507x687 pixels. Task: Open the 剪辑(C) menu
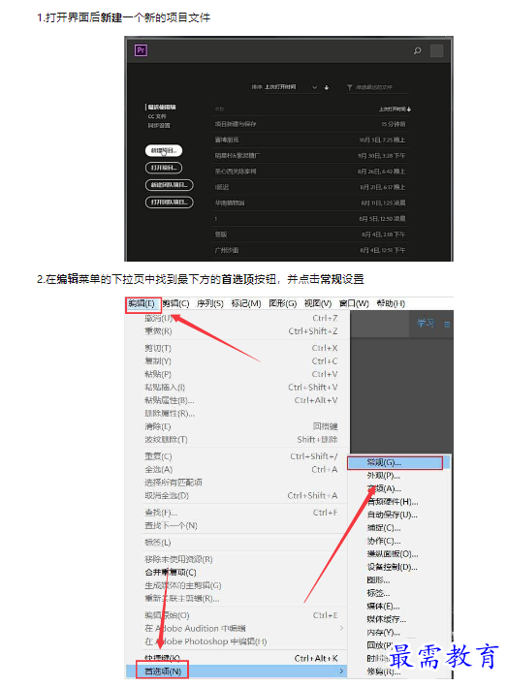point(176,303)
